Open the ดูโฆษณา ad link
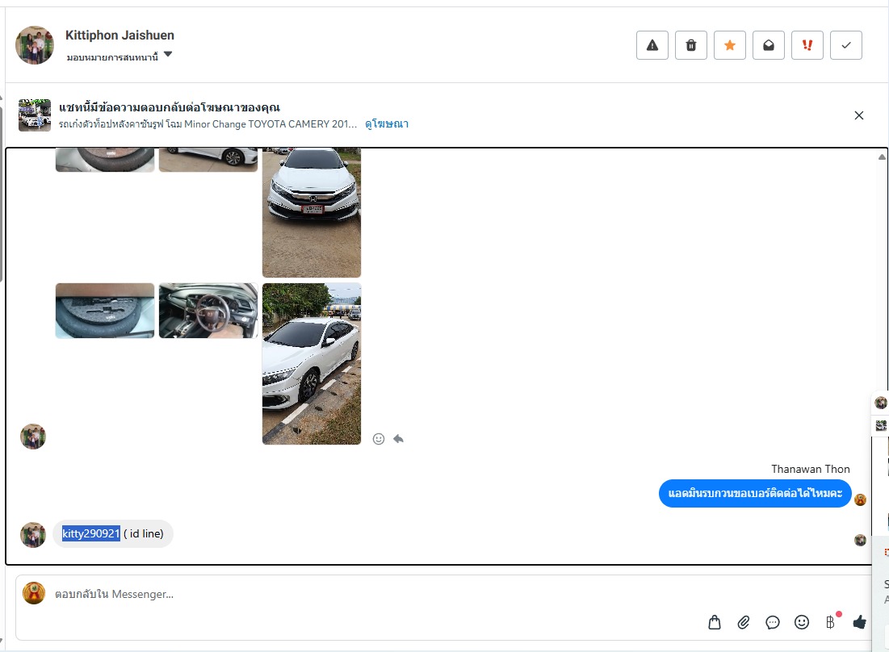Screen dimensions: 889x652 387,124
